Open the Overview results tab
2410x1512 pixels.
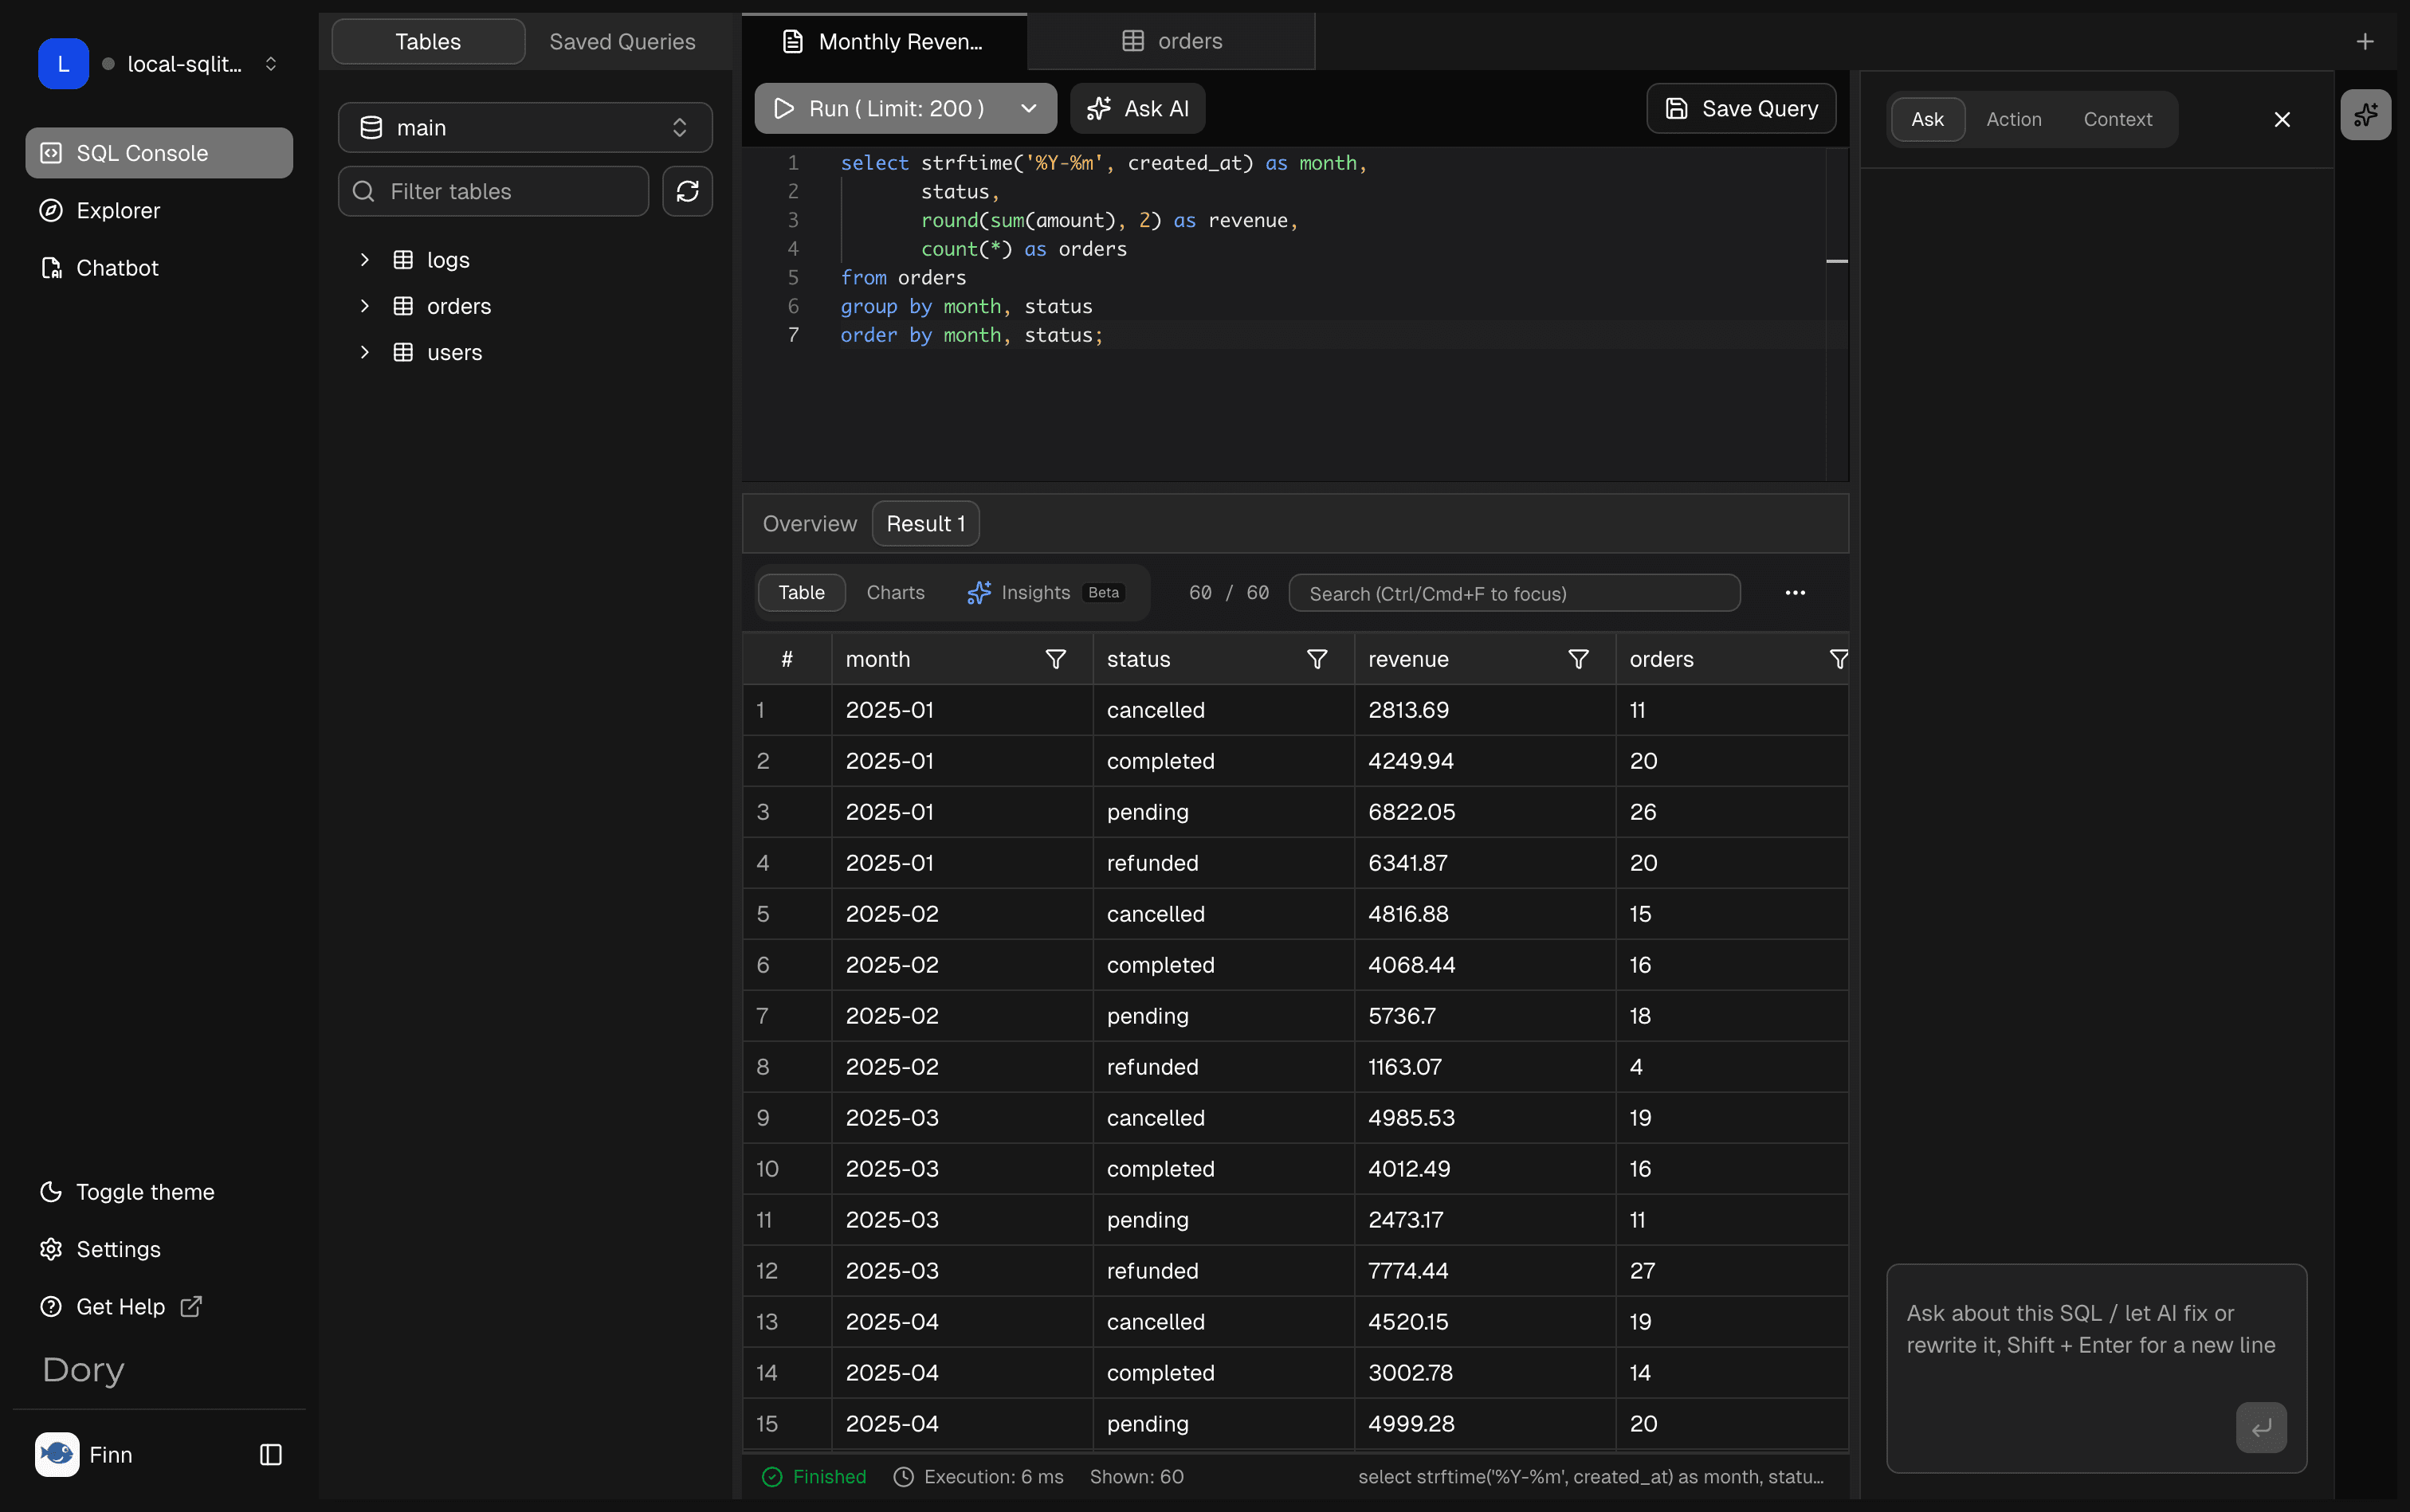click(810, 523)
